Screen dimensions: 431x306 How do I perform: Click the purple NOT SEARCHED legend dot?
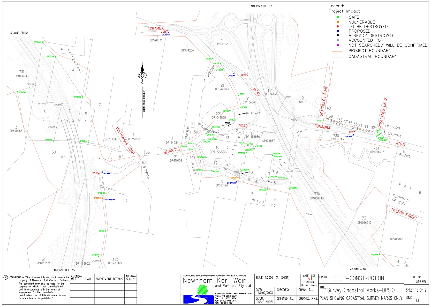[x=338, y=45]
